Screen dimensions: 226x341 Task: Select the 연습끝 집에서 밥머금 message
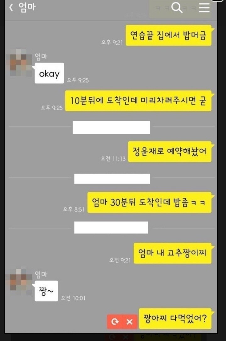[169, 36]
